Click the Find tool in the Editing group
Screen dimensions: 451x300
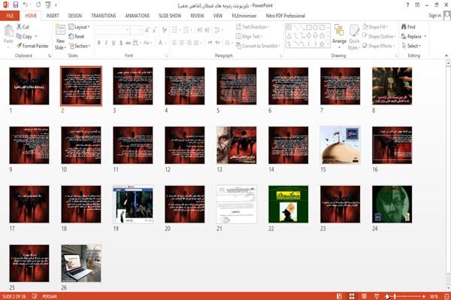tap(408, 27)
